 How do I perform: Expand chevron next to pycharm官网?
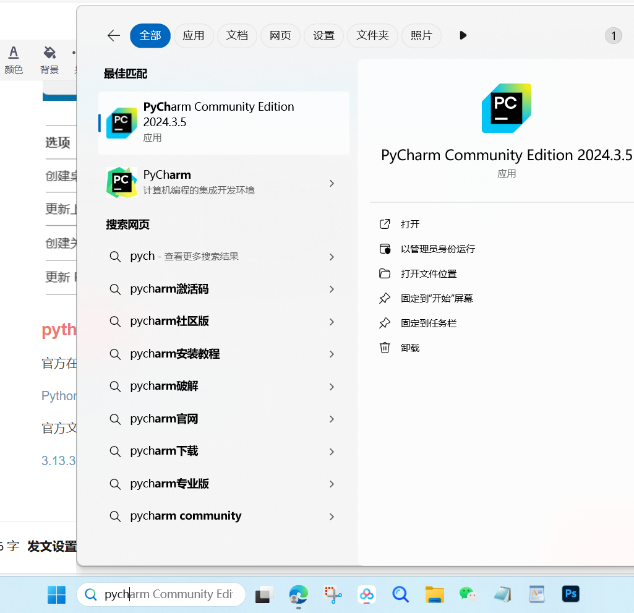pos(332,419)
